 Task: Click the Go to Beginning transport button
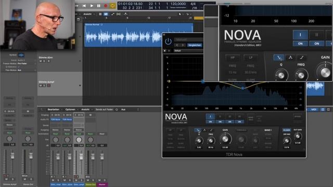(84, 6)
